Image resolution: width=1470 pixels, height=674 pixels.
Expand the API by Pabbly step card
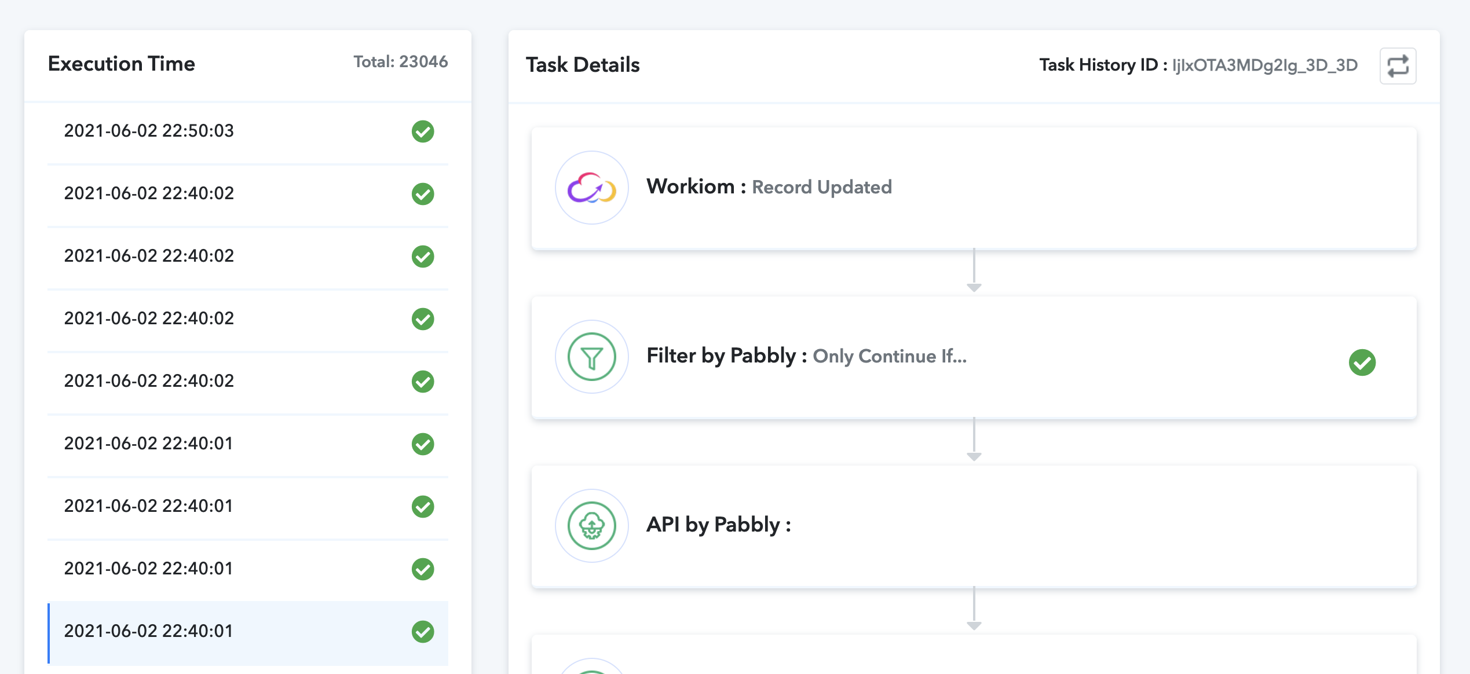(974, 526)
